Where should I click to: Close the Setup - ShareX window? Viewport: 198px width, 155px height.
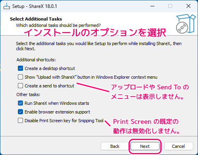tap(188, 6)
